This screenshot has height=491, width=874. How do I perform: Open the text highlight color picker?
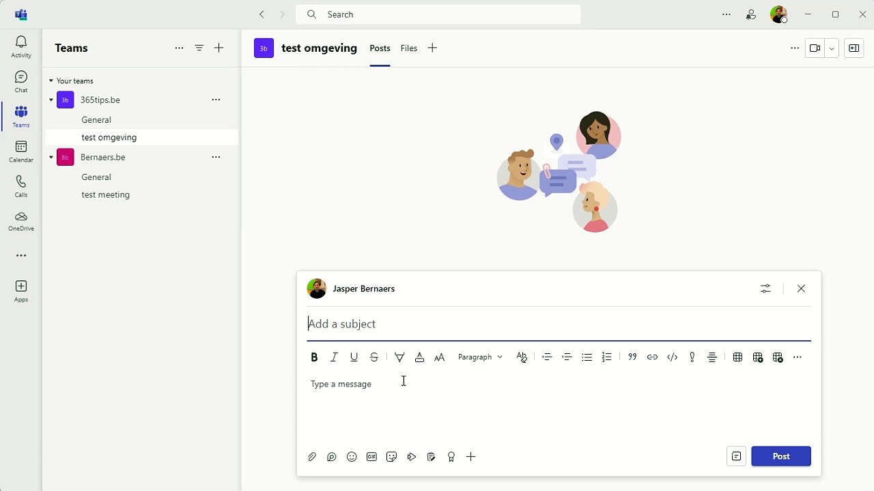point(399,357)
